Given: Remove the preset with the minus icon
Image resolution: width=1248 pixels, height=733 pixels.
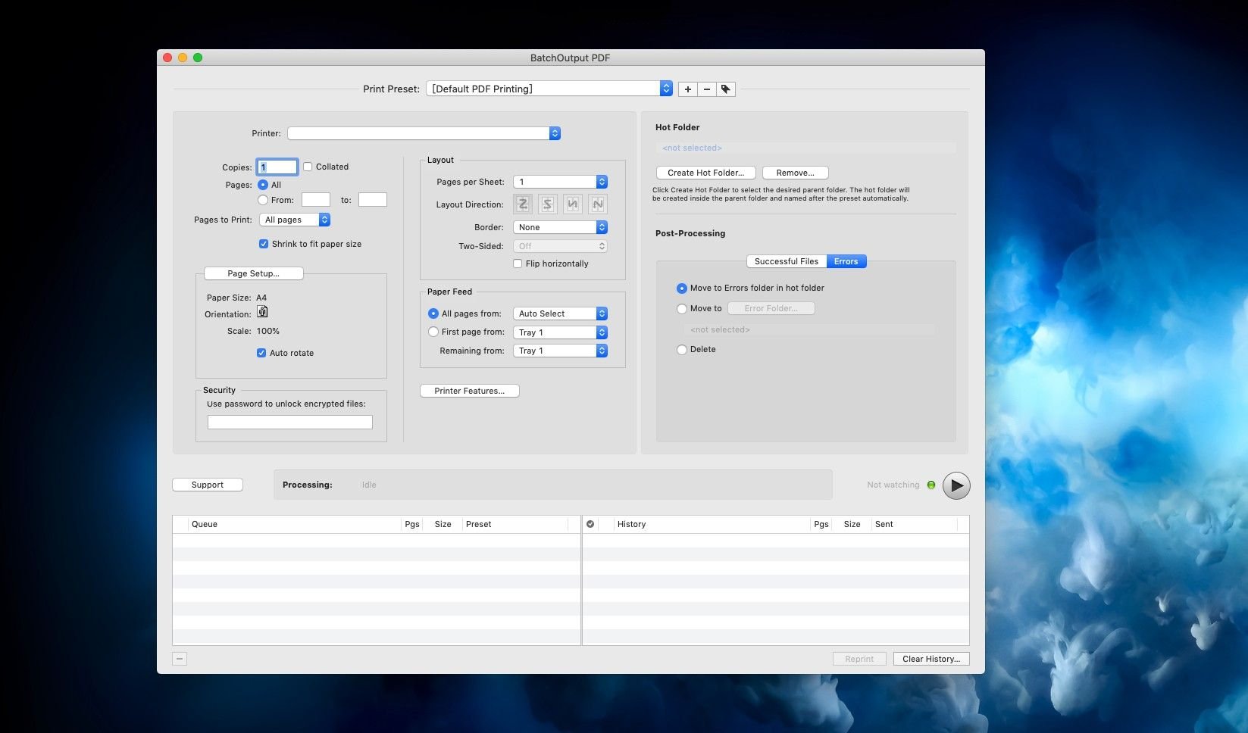Looking at the screenshot, I should click(707, 89).
